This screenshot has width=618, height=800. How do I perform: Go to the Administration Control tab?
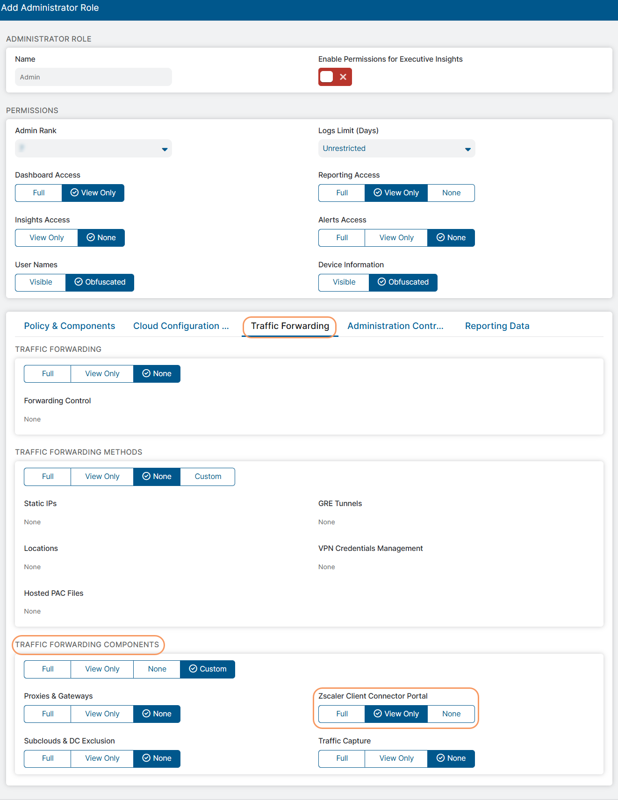[x=395, y=326]
